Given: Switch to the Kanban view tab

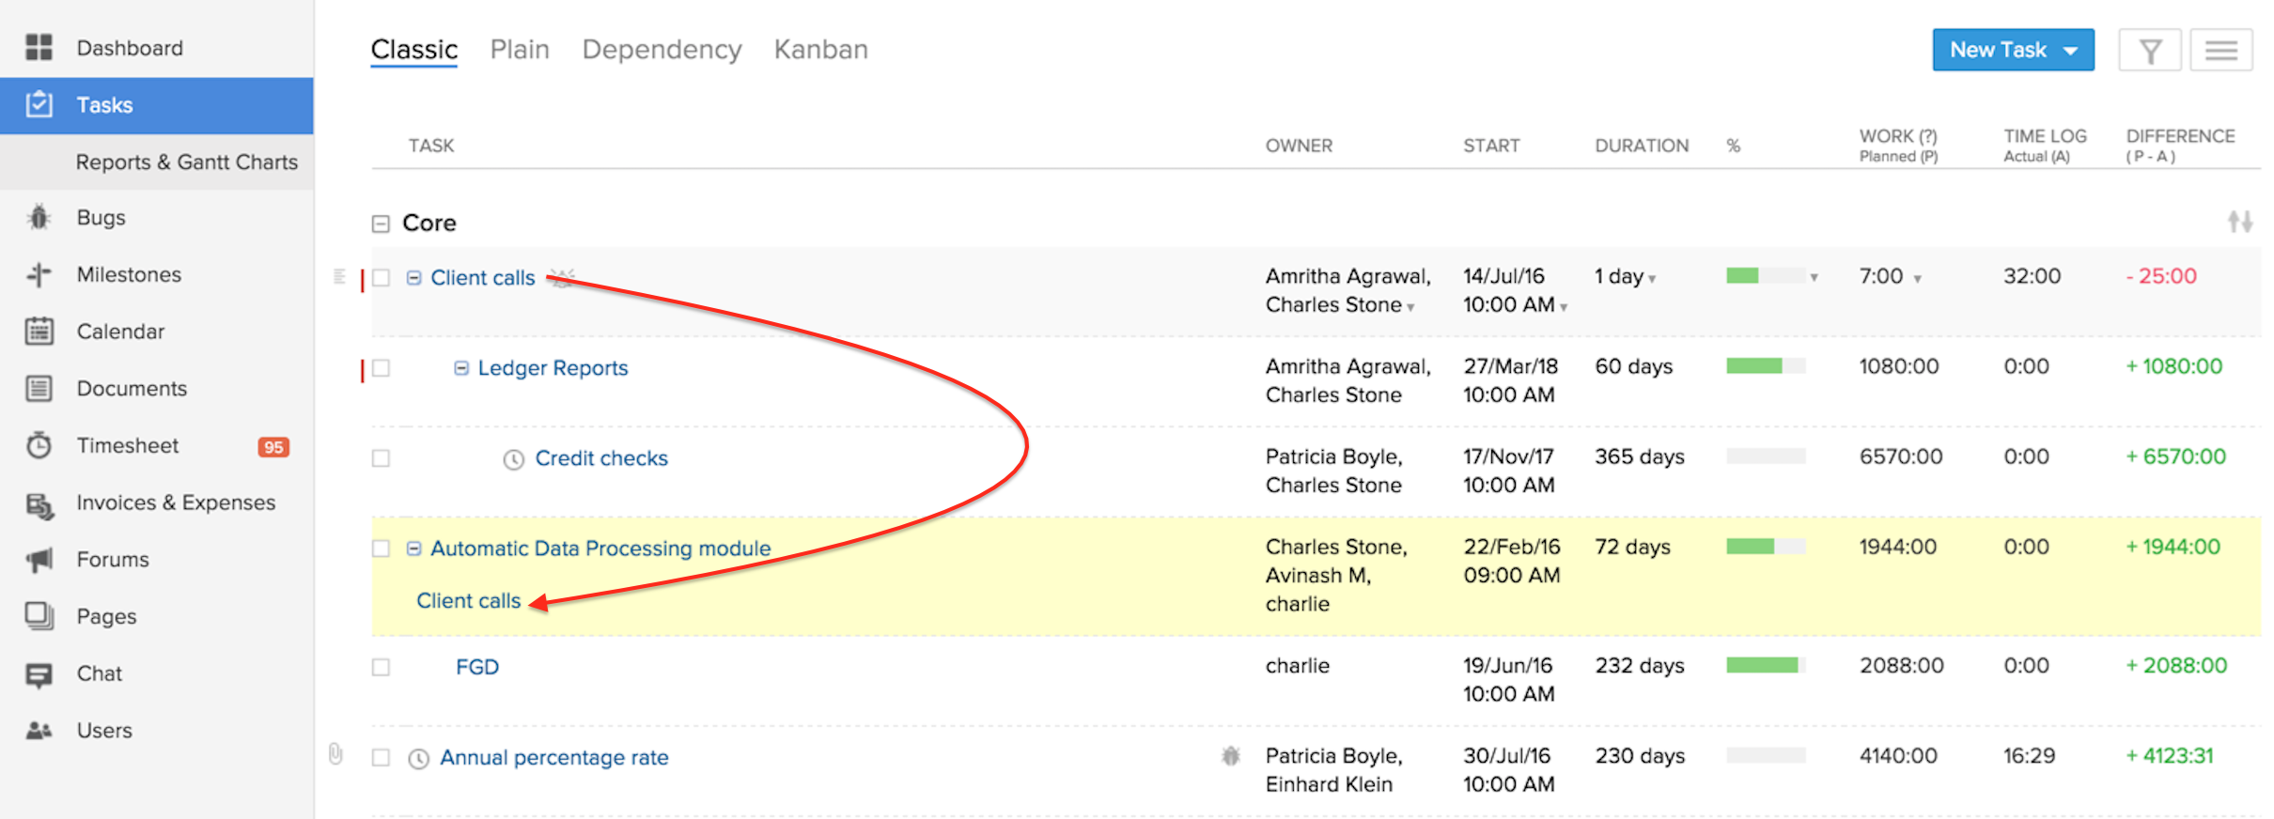Looking at the screenshot, I should (x=820, y=50).
